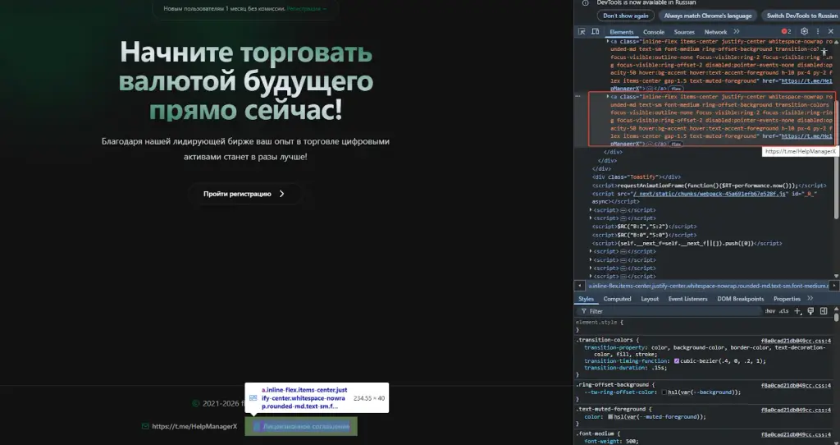The width and height of the screenshot is (840, 445).
Task: Click the --background color swatch
Action: [x=664, y=392]
